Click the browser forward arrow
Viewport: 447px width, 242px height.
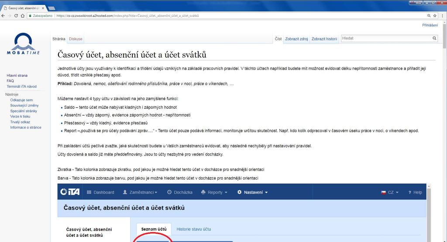[x=10, y=16]
